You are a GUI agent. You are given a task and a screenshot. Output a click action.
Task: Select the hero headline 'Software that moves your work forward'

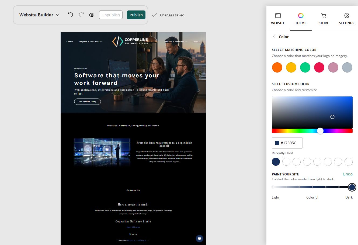pos(117,79)
